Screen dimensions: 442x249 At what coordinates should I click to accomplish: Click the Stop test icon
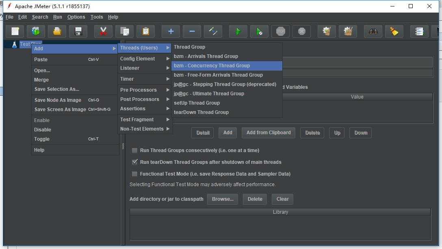click(x=280, y=31)
